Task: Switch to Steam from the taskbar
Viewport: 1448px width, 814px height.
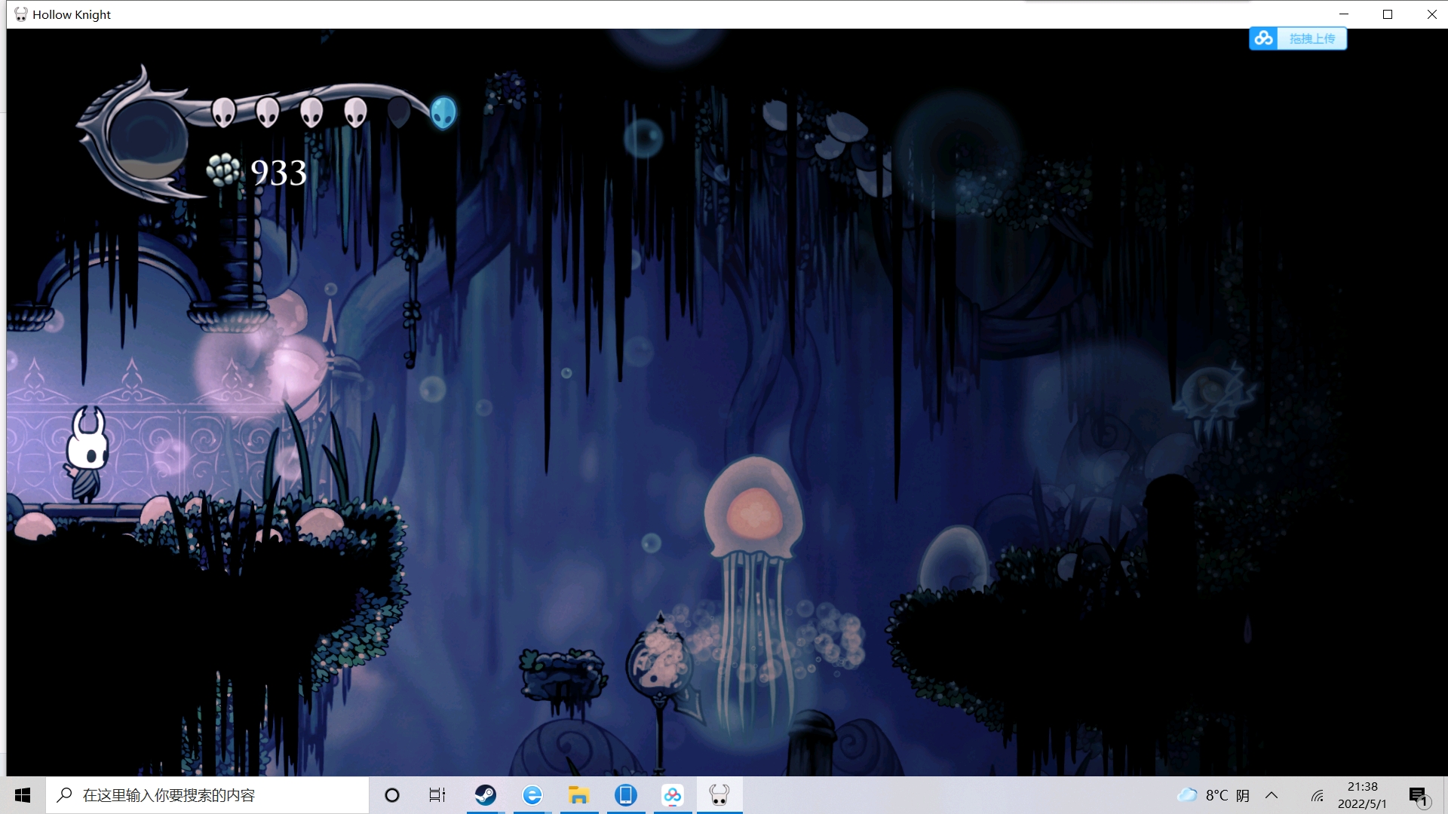Action: (x=486, y=795)
